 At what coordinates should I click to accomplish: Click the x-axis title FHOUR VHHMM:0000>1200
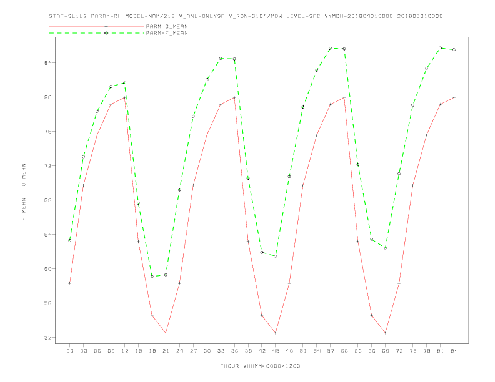(260, 366)
